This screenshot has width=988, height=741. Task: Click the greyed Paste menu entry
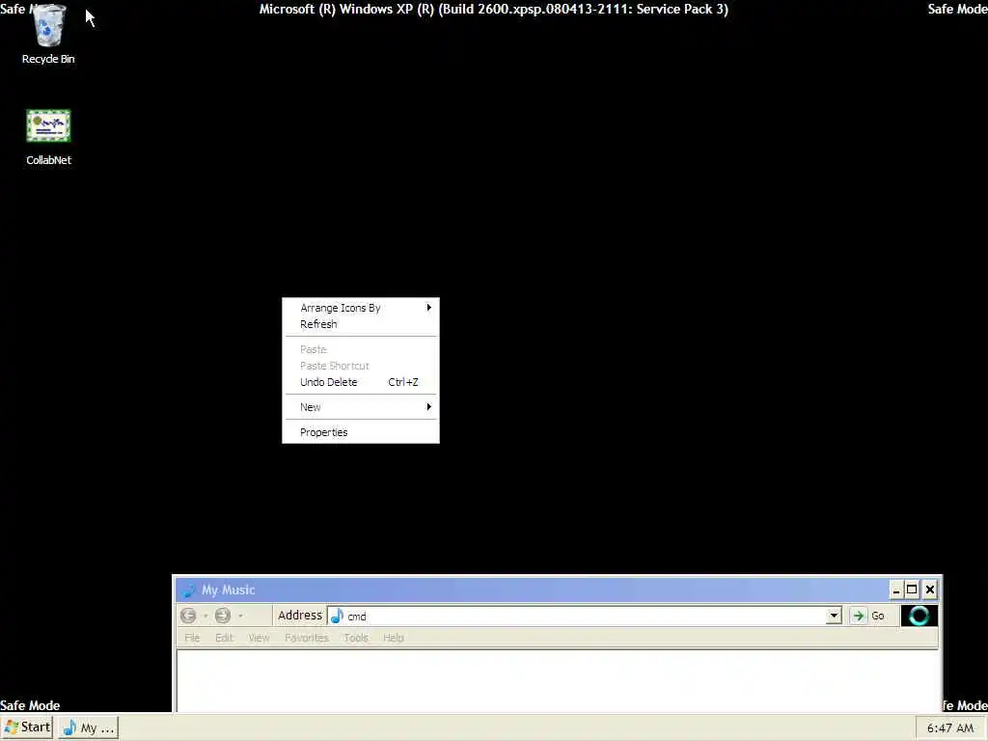(x=361, y=349)
